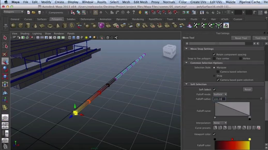Click Reset button in Soft Selection
This screenshot has height=150, width=268.
pos(248,89)
